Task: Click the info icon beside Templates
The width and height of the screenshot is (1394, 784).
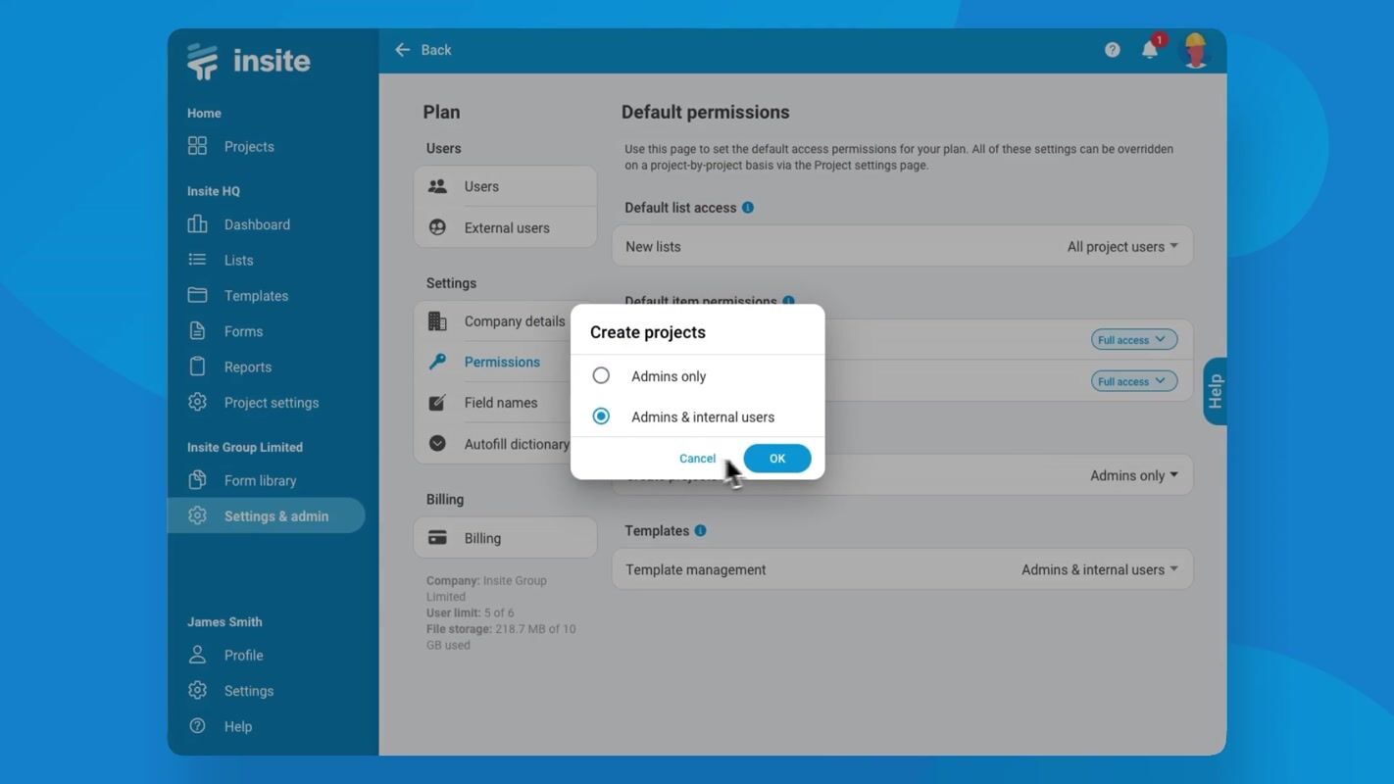Action: pyautogui.click(x=700, y=530)
